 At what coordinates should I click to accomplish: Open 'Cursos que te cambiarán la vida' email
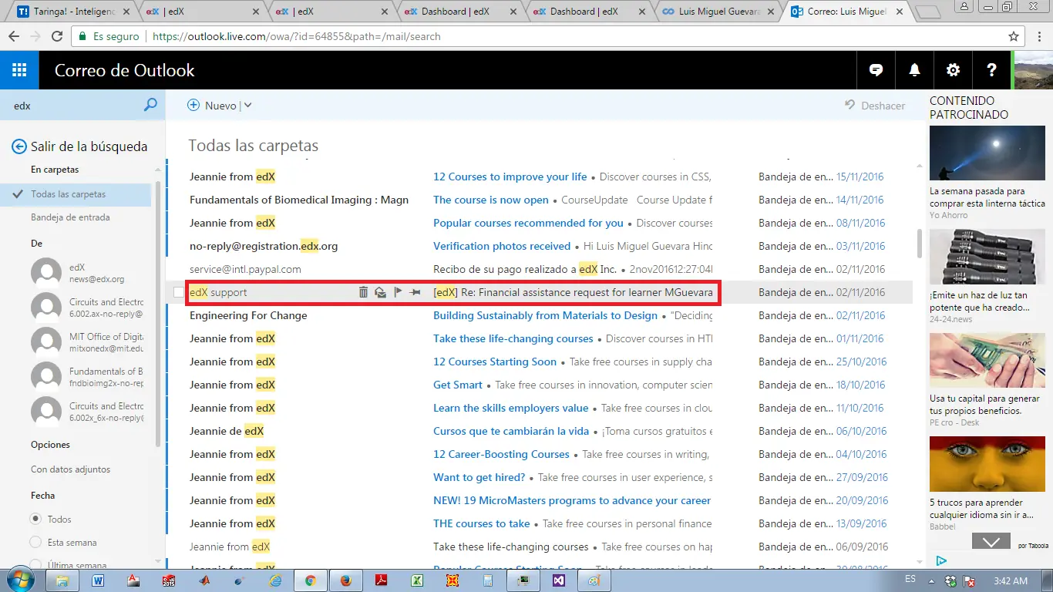point(511,431)
